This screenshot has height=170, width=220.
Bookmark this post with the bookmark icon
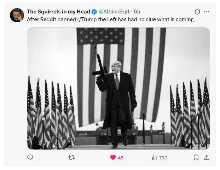[x=196, y=158]
